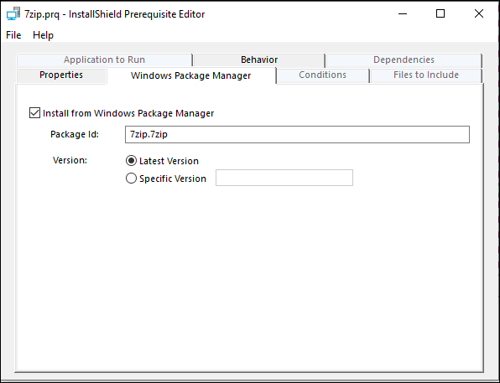The height and width of the screenshot is (383, 500).
Task: Open the Files to Include tab
Action: pyautogui.click(x=426, y=75)
